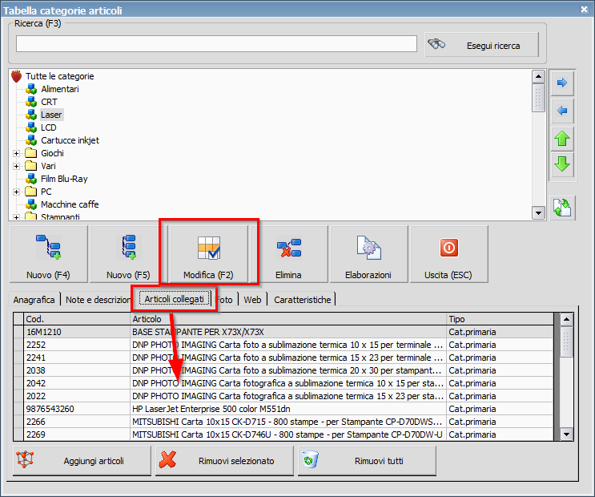Screen dimensions: 595x497
Task: Click the Articolo column header
Action: [x=288, y=319]
